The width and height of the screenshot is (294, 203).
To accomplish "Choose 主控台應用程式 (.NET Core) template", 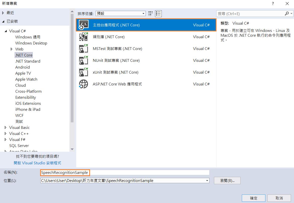I will click(146, 25).
